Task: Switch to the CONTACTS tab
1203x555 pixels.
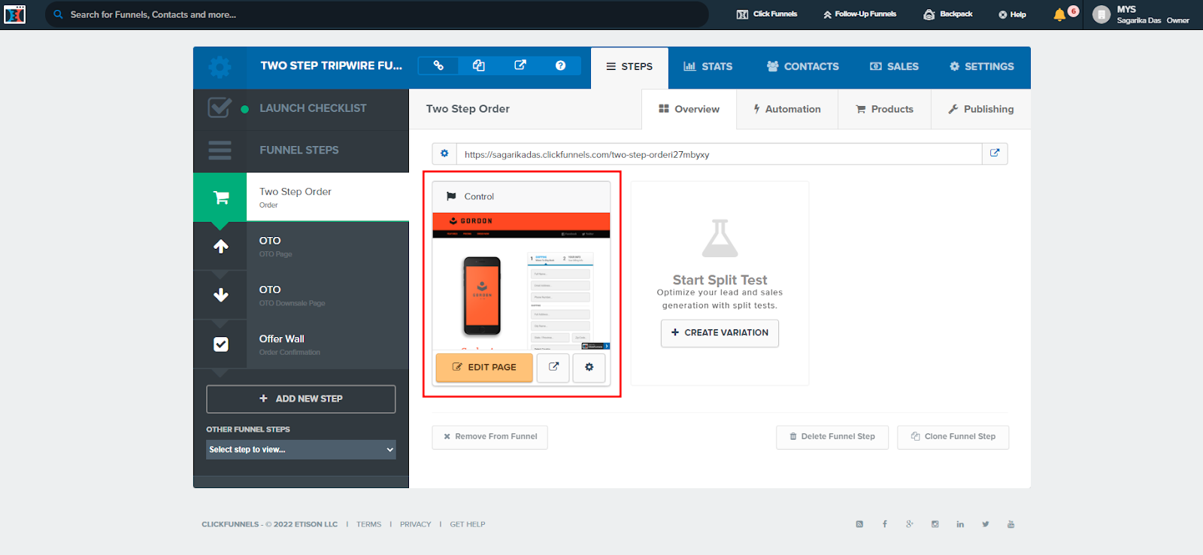Action: click(x=802, y=67)
